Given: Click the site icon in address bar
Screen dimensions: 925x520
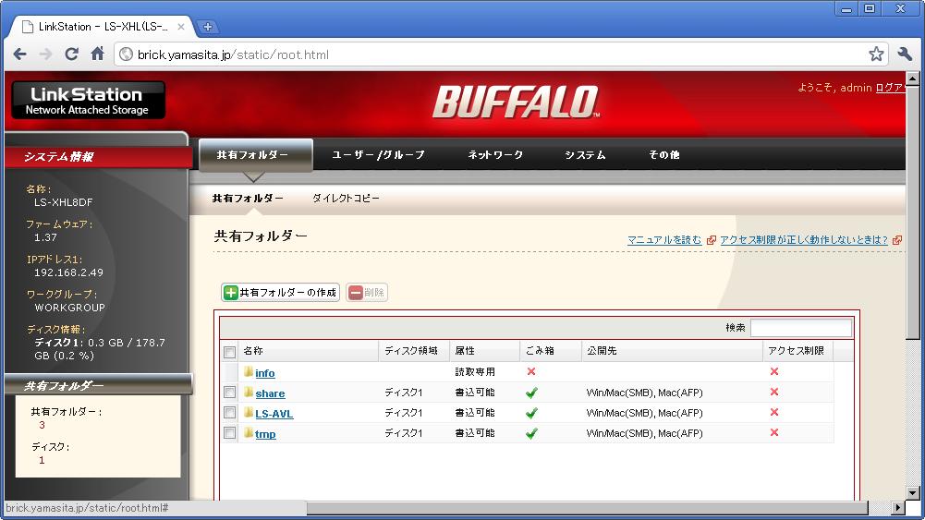Looking at the screenshot, I should pos(126,54).
